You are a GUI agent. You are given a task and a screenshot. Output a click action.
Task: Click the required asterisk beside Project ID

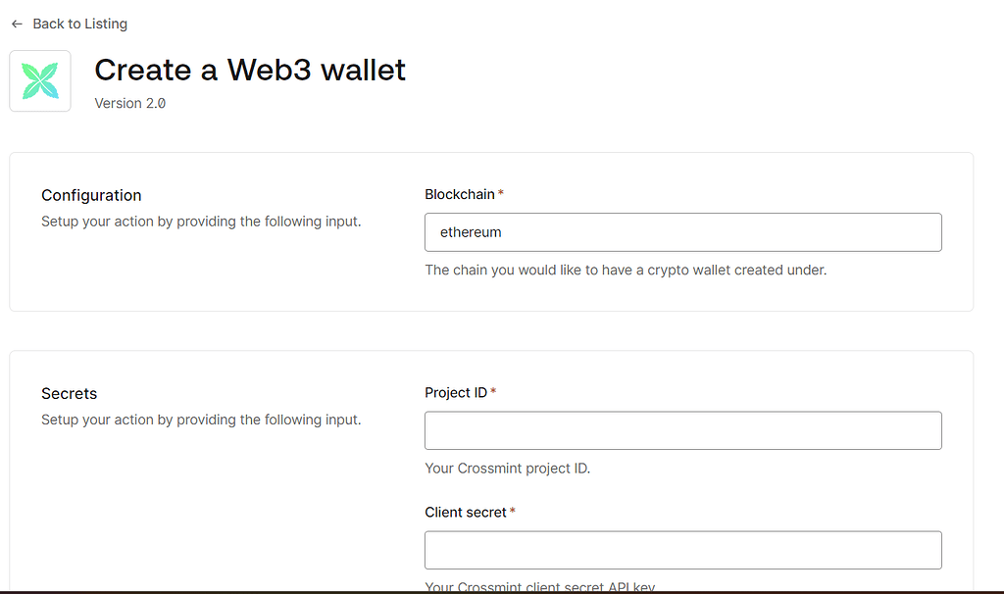[x=493, y=392]
